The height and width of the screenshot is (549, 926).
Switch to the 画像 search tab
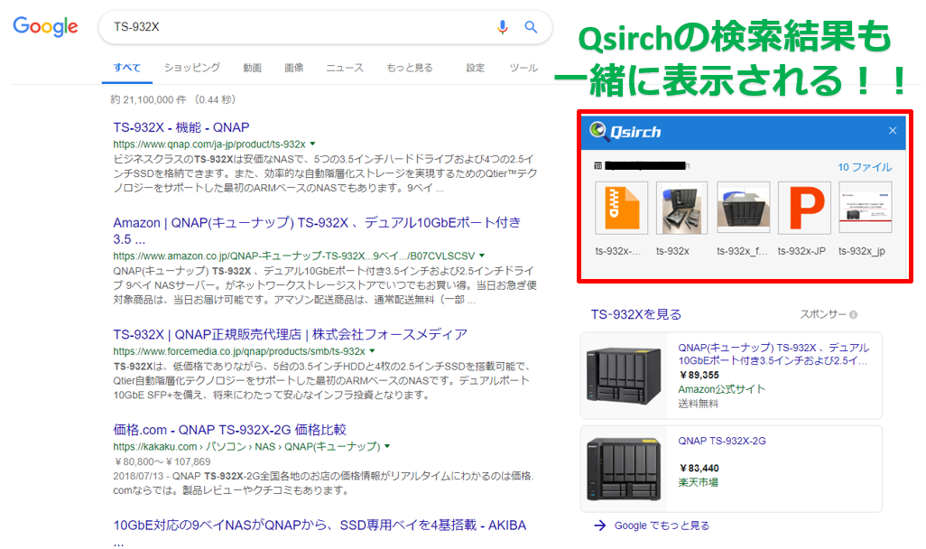pos(293,68)
